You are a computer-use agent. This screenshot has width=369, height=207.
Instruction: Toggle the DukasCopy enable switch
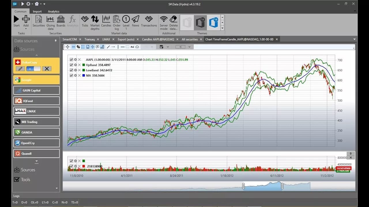coord(34,69)
